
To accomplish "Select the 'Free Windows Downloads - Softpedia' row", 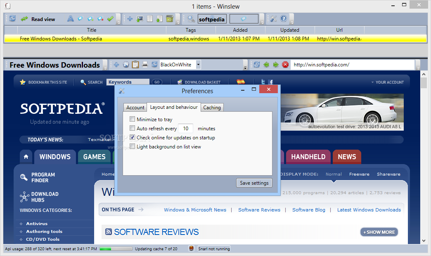I will [x=215, y=39].
